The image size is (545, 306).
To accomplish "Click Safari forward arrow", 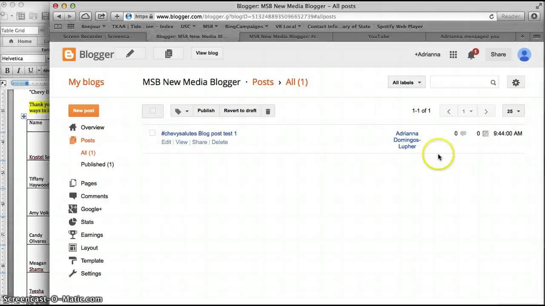I will point(70,17).
